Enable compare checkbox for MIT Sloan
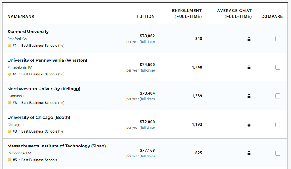Image resolution: width=291 pixels, height=169 pixels. pyautogui.click(x=278, y=153)
